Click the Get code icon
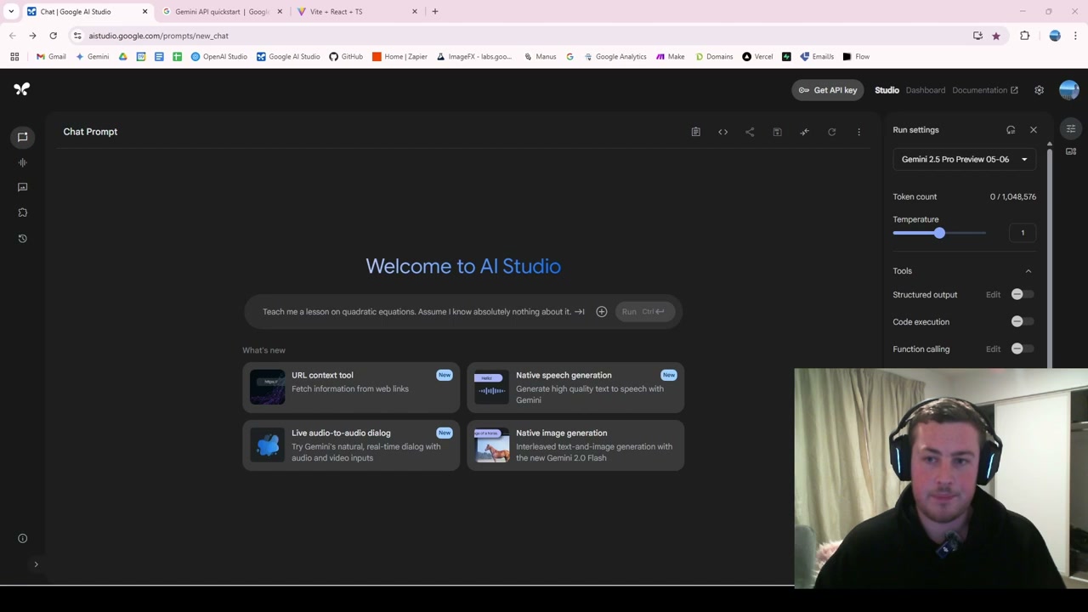Screen dimensions: 1088x612 [722, 132]
